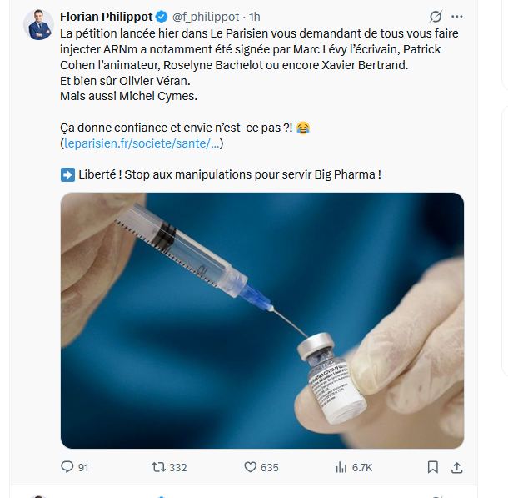Open the leparisien.fr article link
Screen dimensions: 508x498
click(142, 143)
